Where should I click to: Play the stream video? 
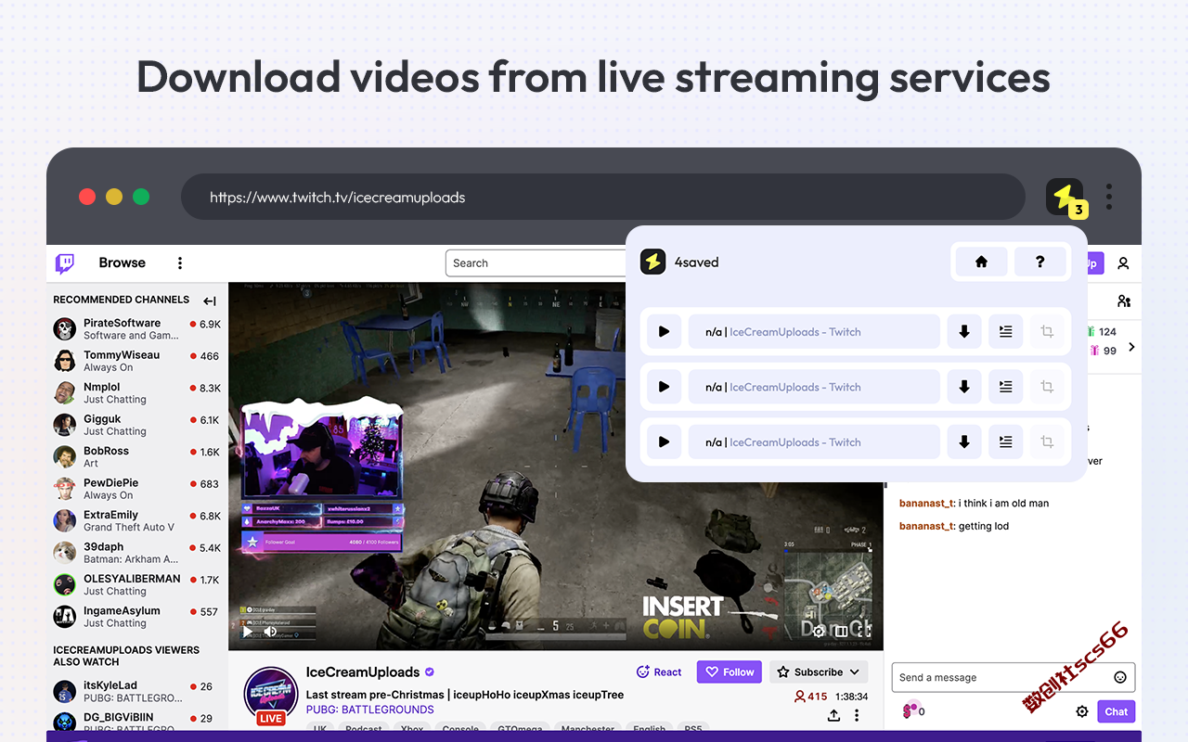[x=247, y=632]
